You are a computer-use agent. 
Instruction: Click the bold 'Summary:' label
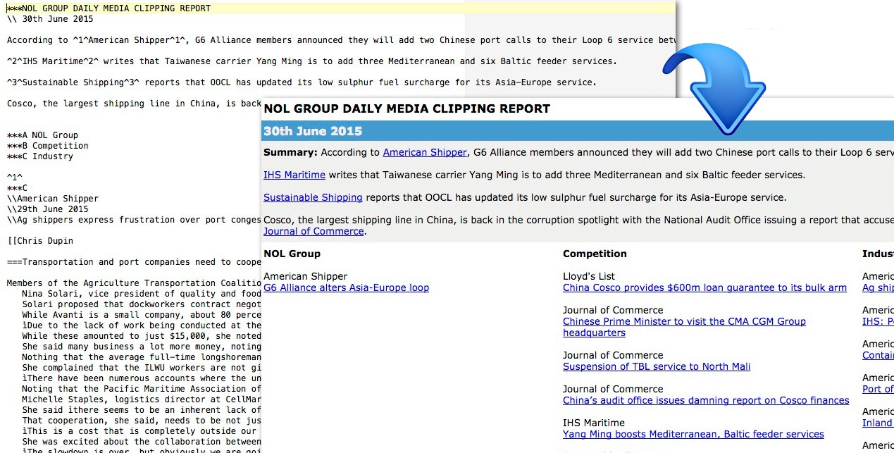290,152
